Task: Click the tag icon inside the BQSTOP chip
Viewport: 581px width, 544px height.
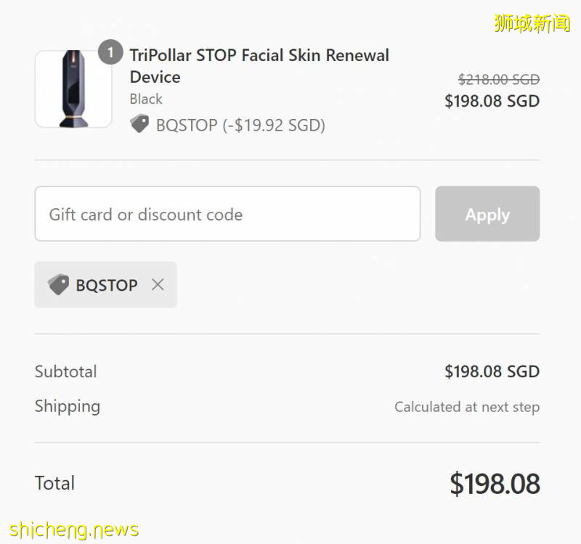Action: tap(58, 285)
